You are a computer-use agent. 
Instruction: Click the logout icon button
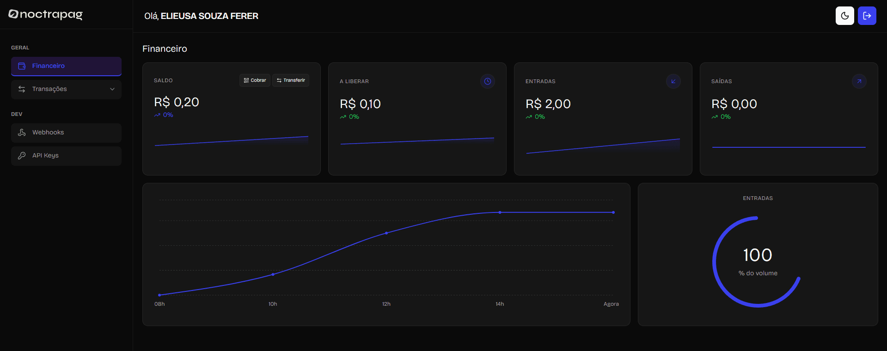click(867, 16)
